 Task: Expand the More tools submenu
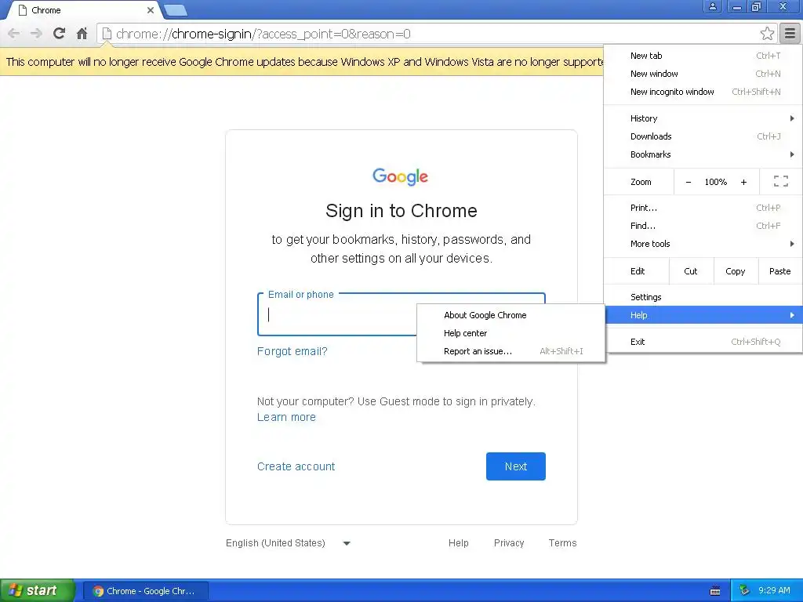tap(703, 244)
